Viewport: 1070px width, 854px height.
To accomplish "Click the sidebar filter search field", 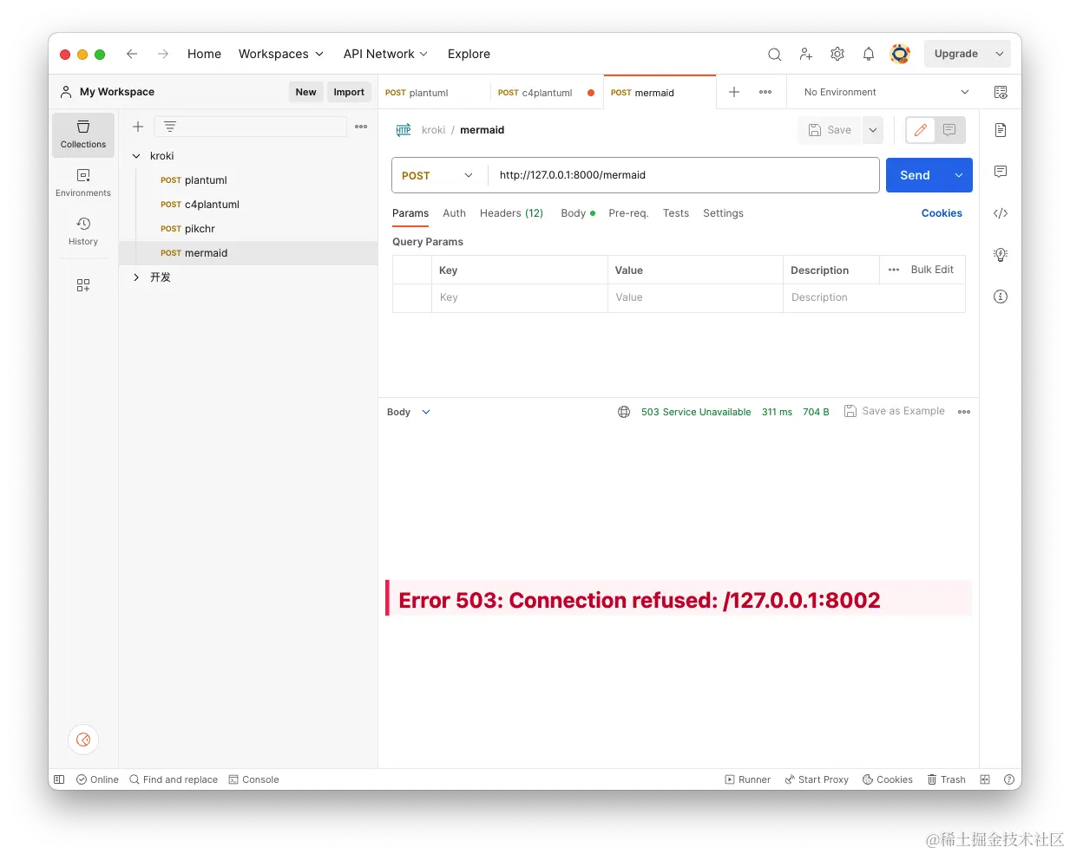I will coord(251,127).
